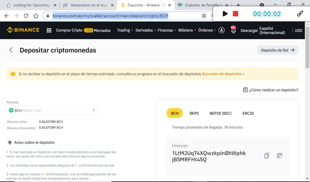310x182 pixels.
Task: Open a new browser tab
Action: point(238,5)
